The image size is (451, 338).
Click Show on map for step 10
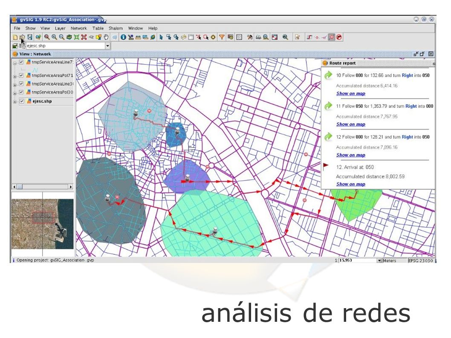(x=351, y=93)
